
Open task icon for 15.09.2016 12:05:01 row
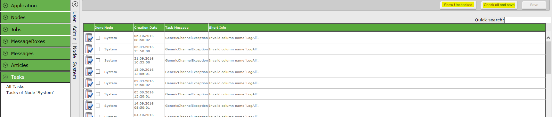point(89,71)
